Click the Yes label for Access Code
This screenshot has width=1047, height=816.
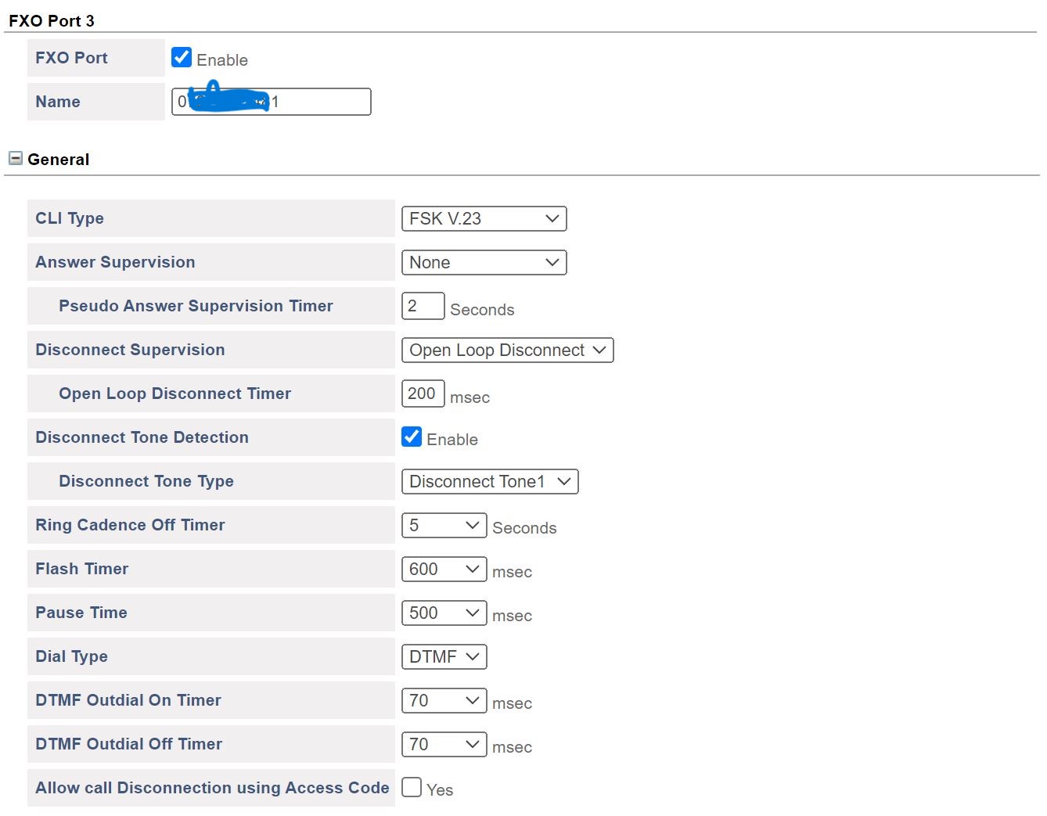(440, 790)
